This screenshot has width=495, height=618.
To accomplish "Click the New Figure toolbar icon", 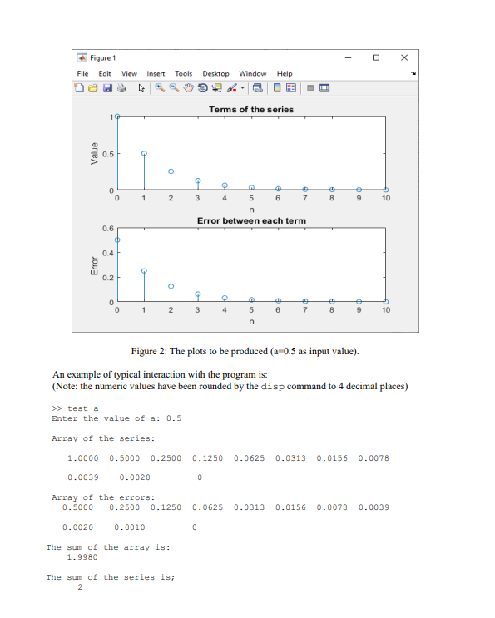I will coord(79,88).
